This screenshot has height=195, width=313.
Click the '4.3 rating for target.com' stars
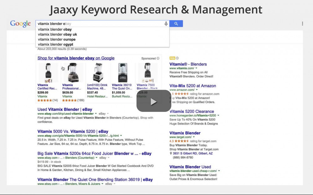[x=182, y=141]
